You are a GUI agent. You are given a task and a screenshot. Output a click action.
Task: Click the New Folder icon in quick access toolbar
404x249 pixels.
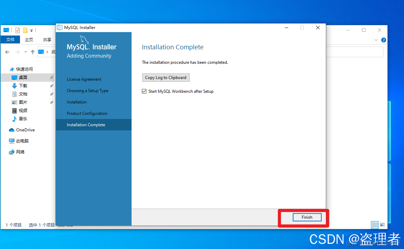[25, 30]
